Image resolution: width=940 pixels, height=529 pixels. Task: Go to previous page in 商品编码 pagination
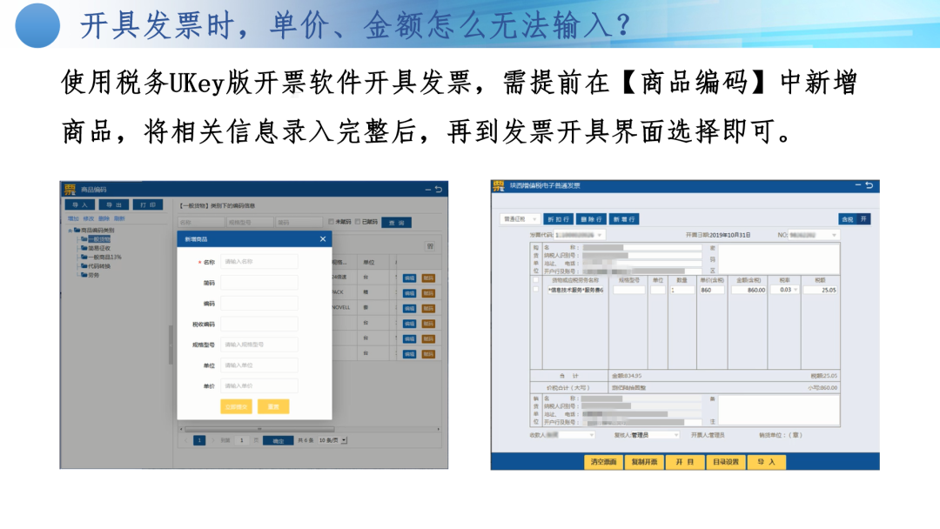(186, 440)
